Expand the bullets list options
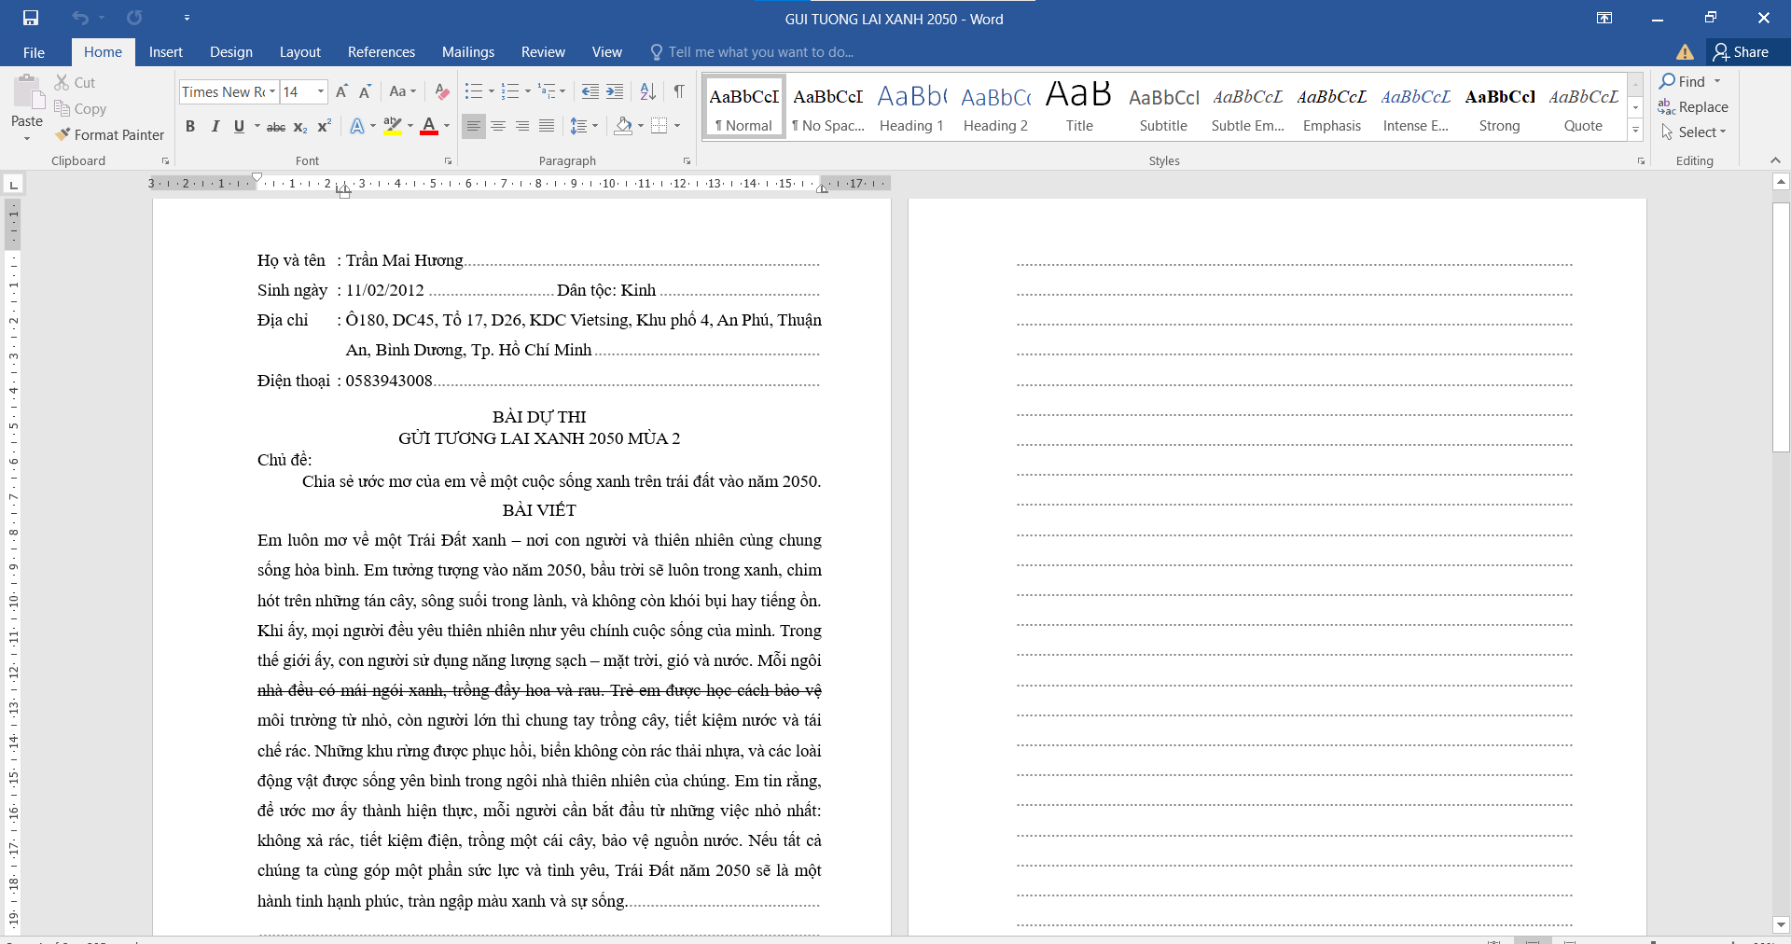 (492, 91)
